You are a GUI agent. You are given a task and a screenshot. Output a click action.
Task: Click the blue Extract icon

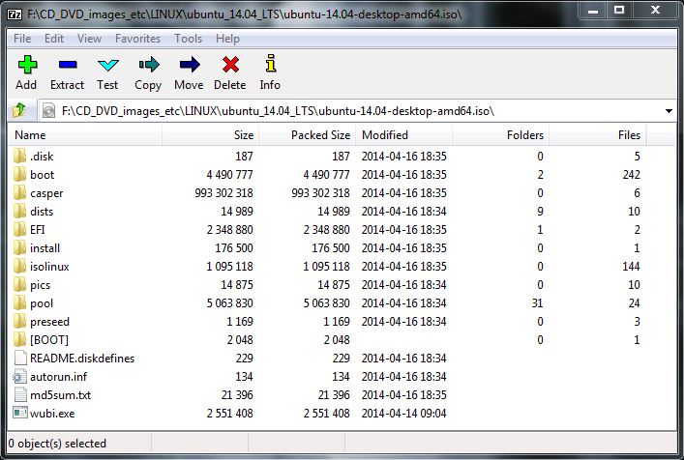click(68, 65)
